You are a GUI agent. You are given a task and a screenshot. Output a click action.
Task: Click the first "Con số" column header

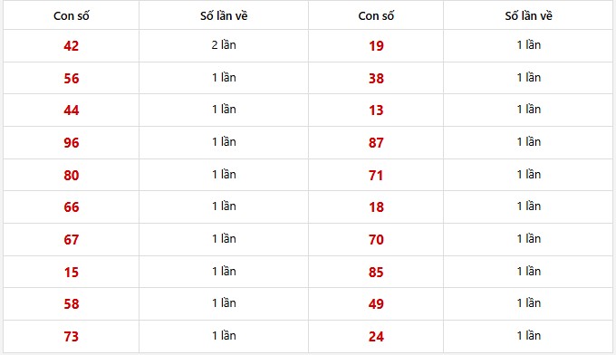pos(71,15)
